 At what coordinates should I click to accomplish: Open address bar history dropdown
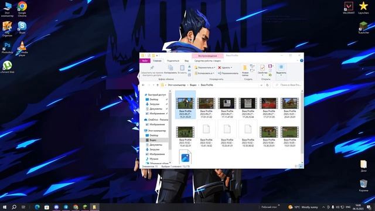261,85
